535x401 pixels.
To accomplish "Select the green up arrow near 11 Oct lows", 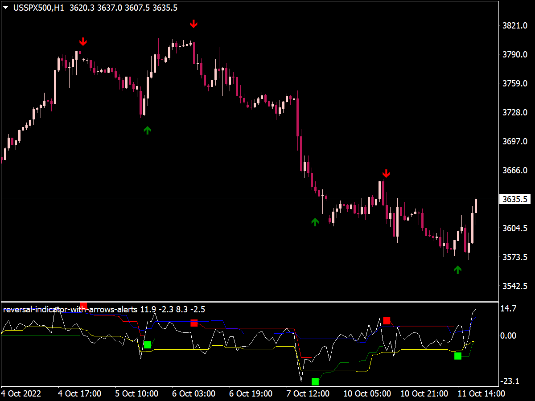I will click(x=457, y=269).
